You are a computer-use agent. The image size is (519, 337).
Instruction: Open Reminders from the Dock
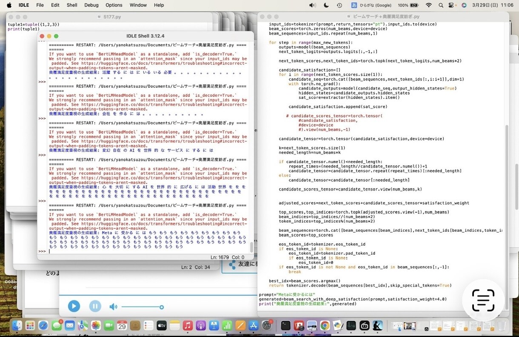coord(148,326)
